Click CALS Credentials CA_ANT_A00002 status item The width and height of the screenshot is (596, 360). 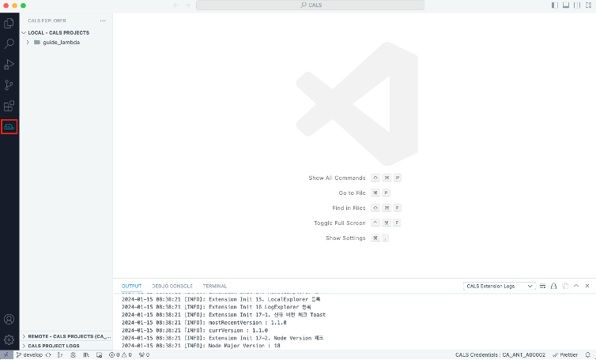[x=500, y=355]
